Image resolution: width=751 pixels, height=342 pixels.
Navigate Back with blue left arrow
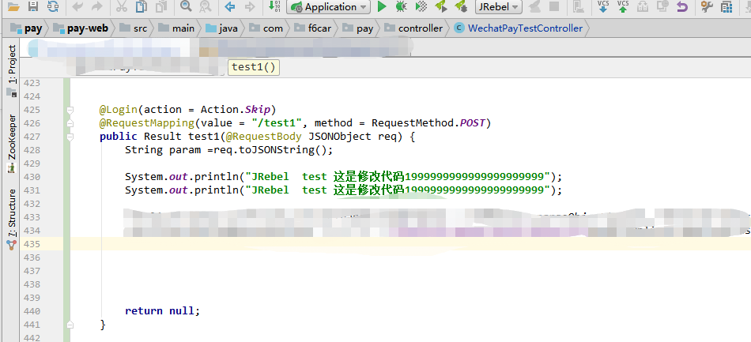click(x=230, y=6)
